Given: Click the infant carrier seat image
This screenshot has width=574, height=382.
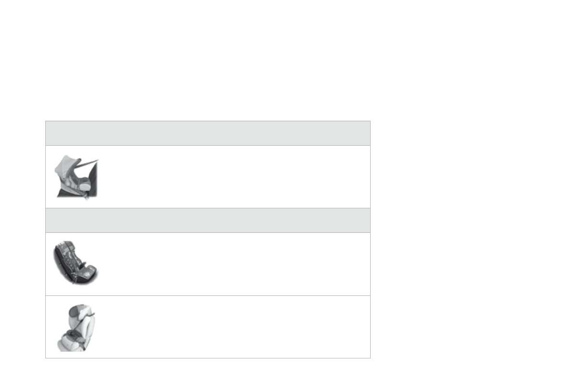Looking at the screenshot, I should click(77, 177).
